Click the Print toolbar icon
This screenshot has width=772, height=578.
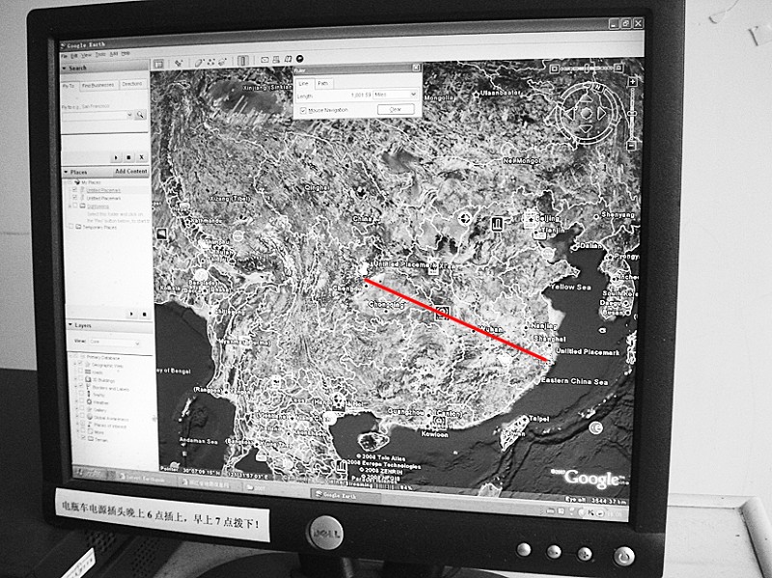coord(276,59)
